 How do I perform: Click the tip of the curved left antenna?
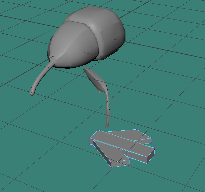[x=32, y=94]
